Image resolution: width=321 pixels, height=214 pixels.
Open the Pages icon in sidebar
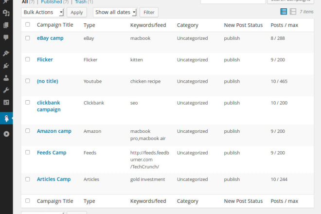point(6,25)
